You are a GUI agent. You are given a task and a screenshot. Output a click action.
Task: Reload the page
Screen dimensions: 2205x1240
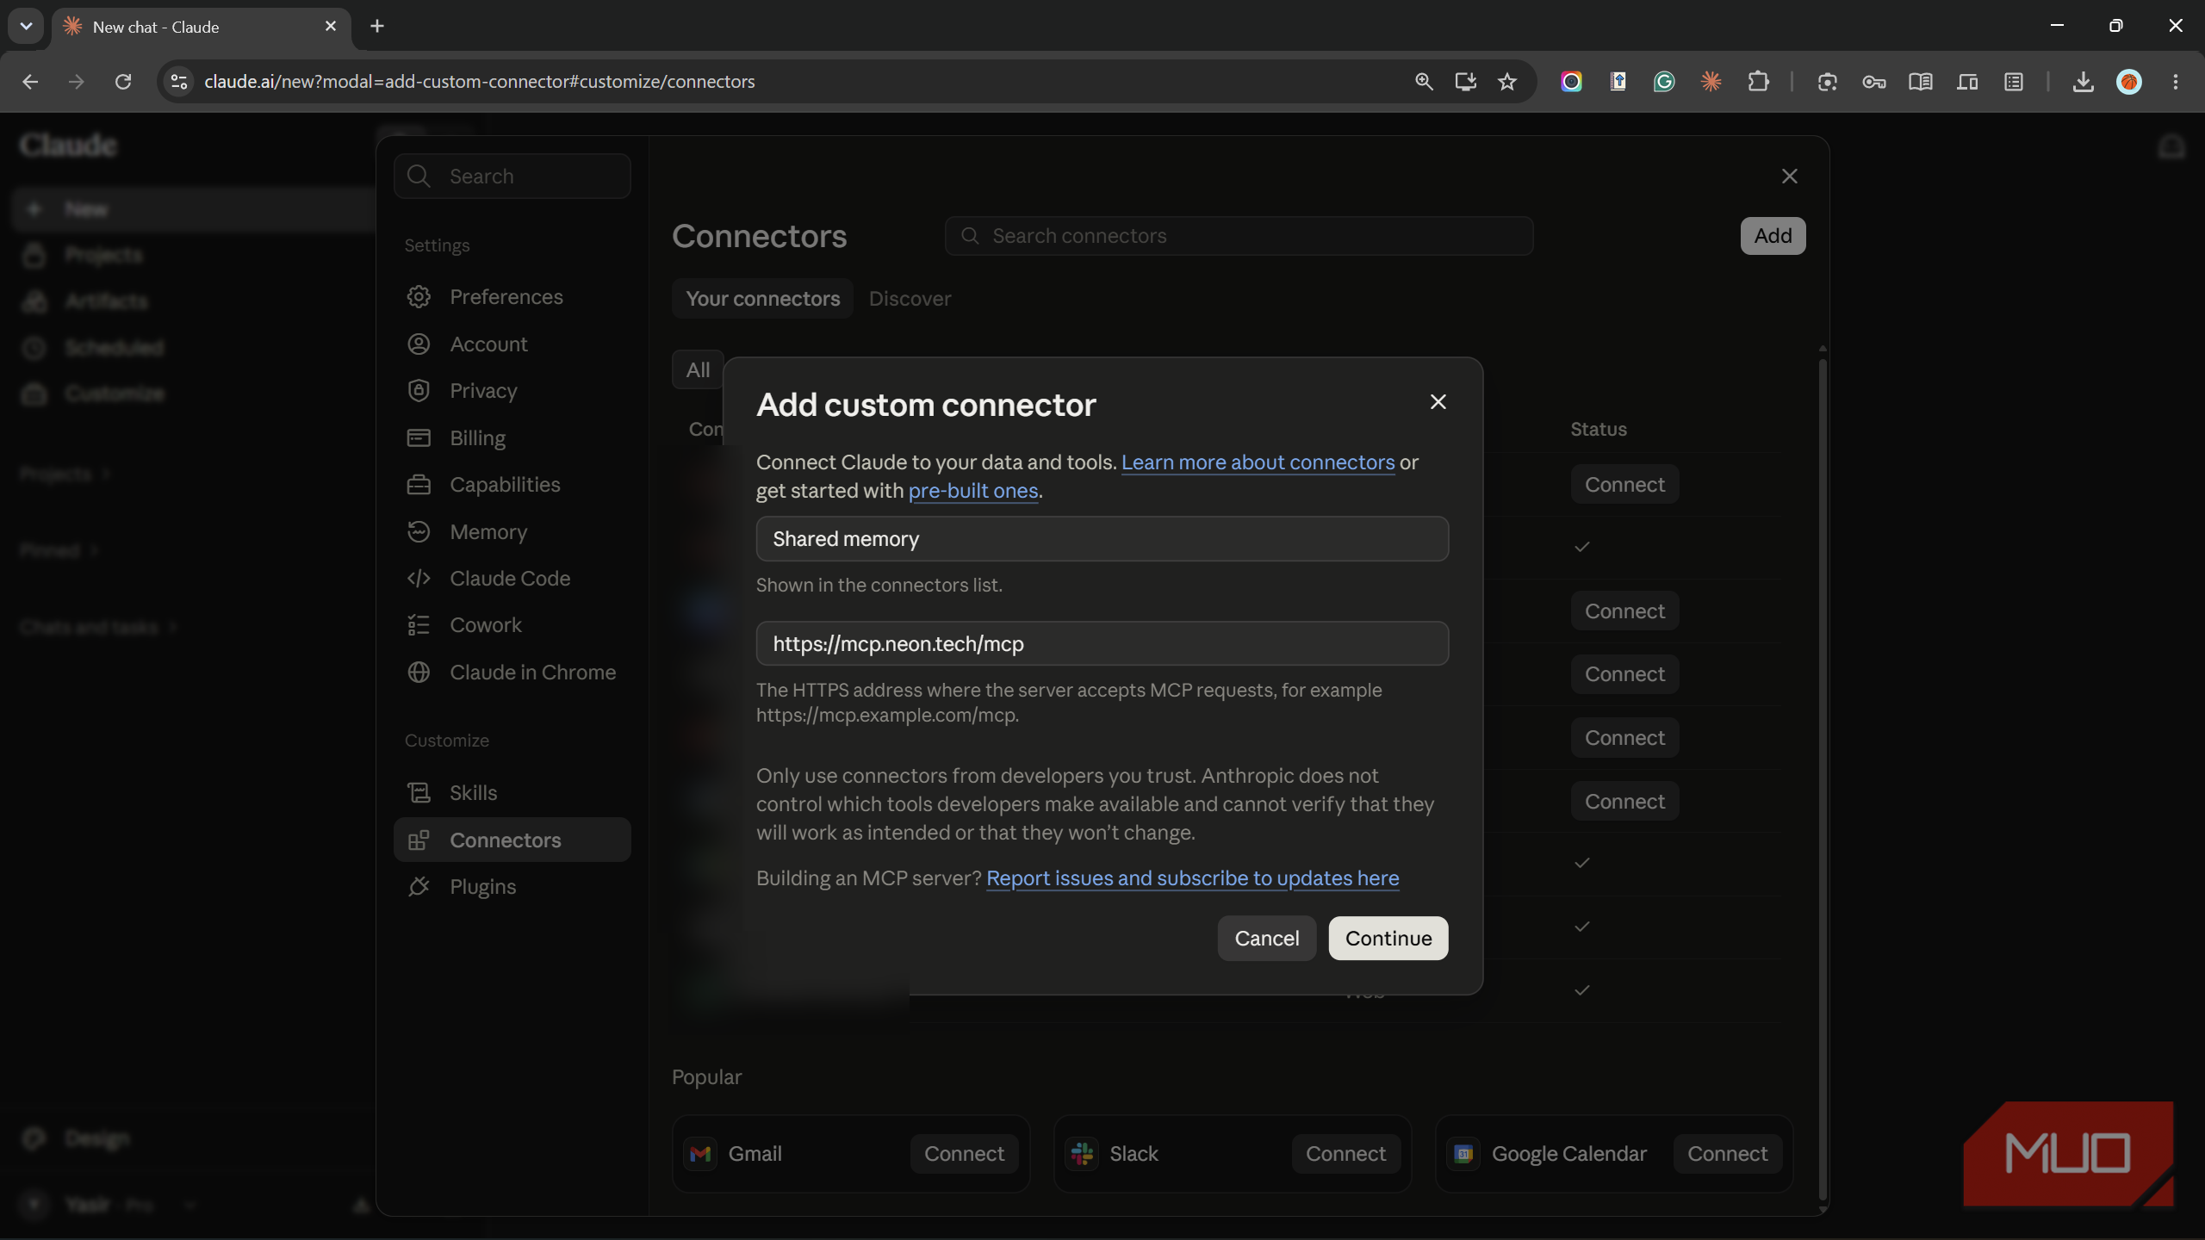pyautogui.click(x=123, y=82)
